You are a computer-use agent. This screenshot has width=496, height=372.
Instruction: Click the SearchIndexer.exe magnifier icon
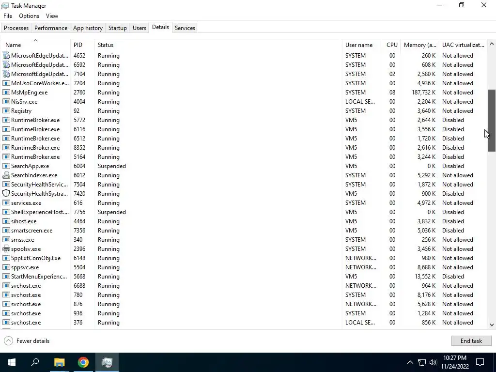tap(6, 175)
